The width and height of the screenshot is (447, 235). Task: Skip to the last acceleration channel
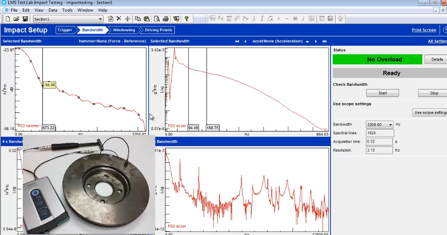point(324,41)
